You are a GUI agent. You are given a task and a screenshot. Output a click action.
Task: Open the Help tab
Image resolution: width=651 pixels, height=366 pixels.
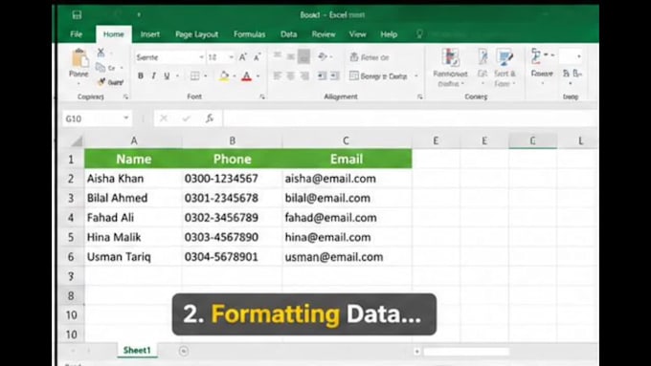pos(389,34)
